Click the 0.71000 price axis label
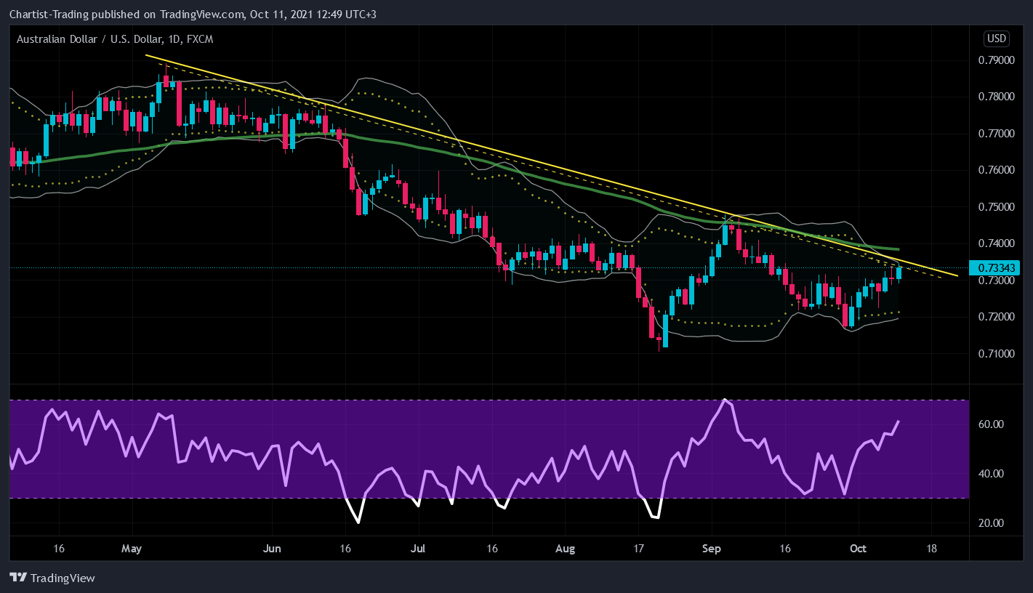 coord(997,354)
